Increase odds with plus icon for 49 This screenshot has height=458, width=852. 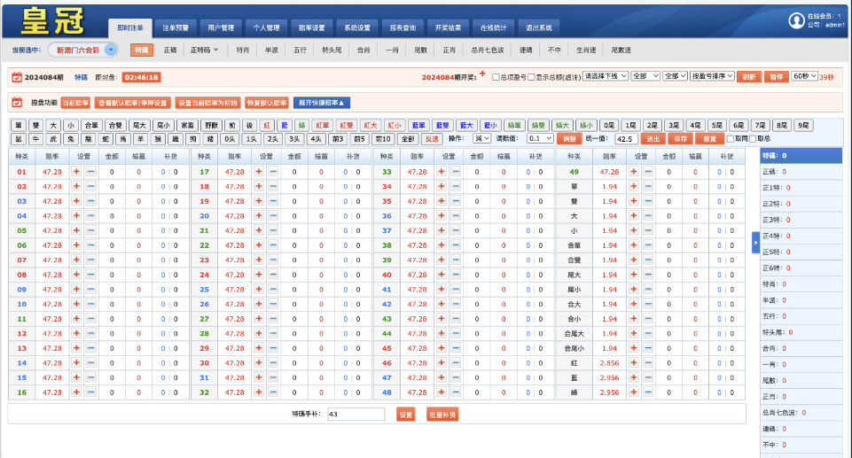pos(634,172)
